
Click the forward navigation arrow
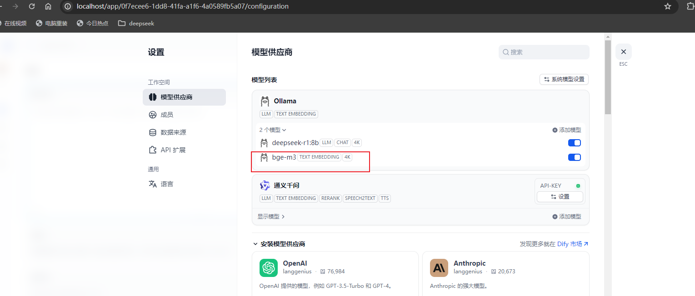(x=15, y=6)
